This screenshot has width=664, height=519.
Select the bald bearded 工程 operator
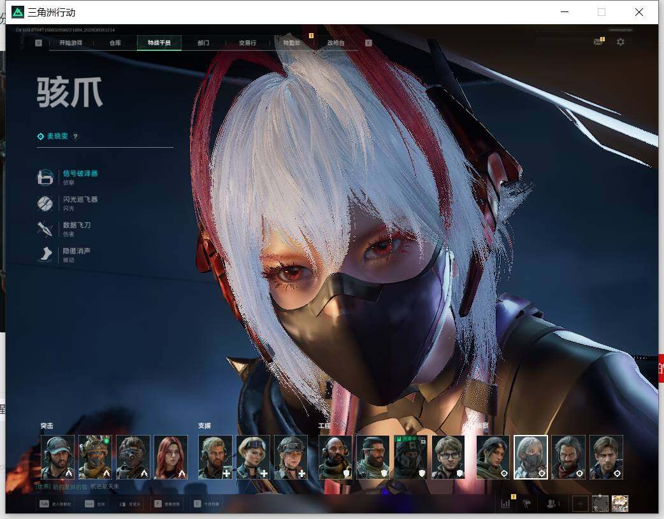(335, 457)
